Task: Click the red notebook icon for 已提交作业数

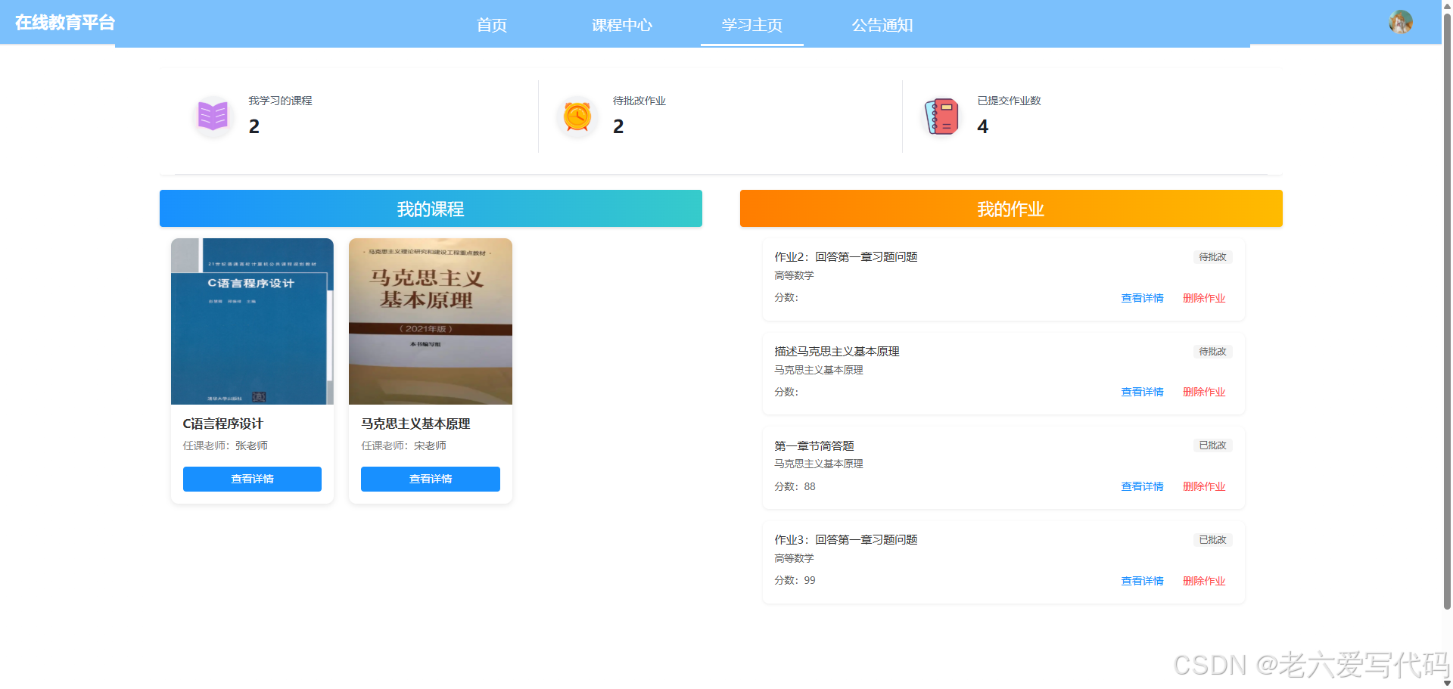Action: [x=941, y=116]
